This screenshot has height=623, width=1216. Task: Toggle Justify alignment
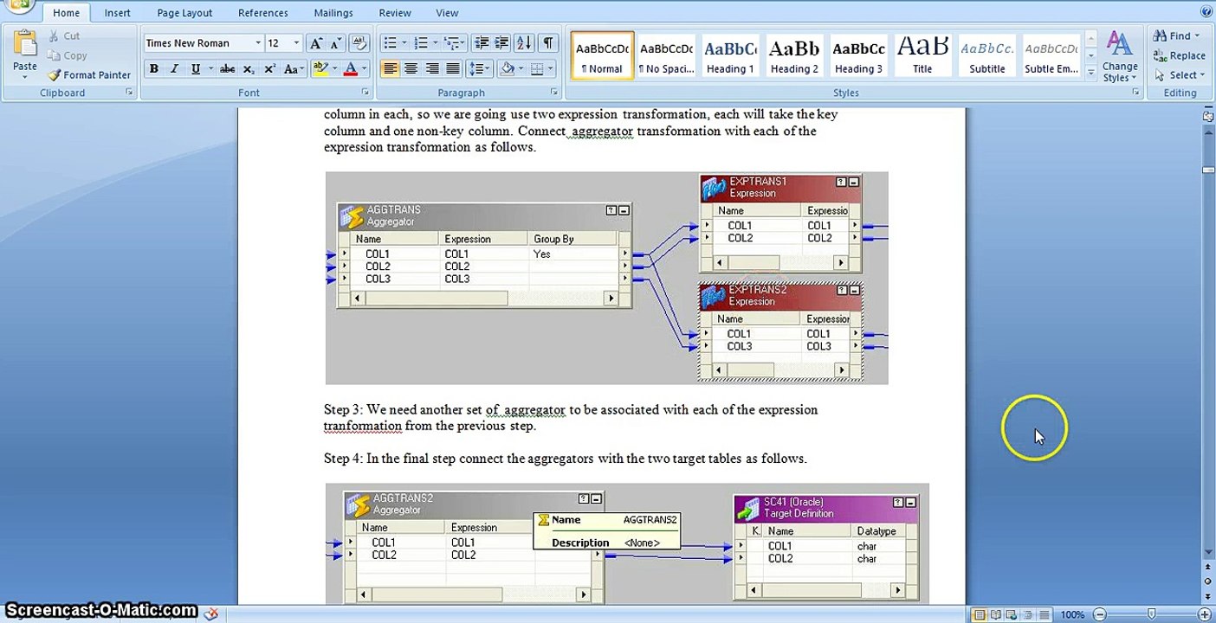(x=452, y=69)
